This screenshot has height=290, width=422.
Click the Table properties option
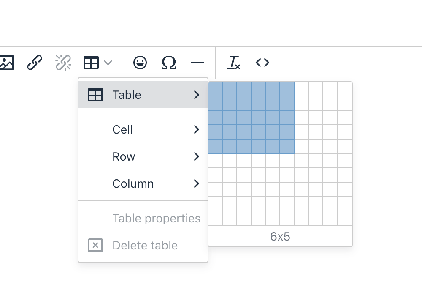[x=156, y=219]
